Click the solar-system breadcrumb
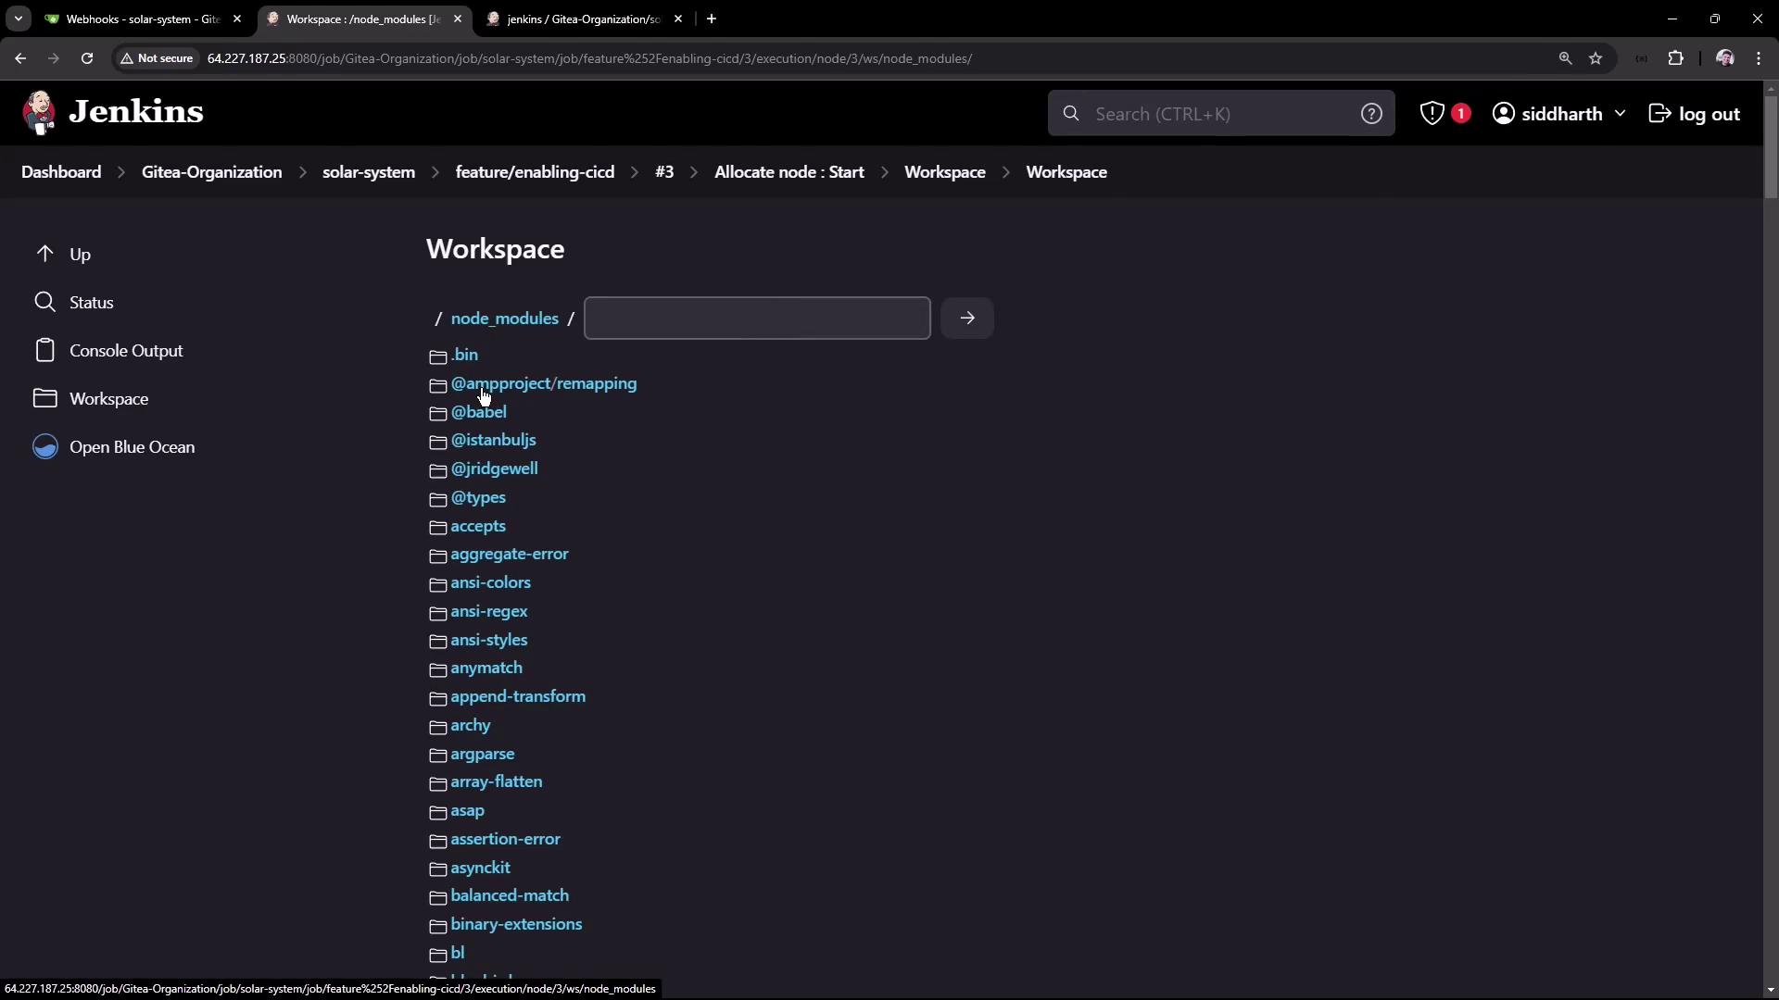The height and width of the screenshot is (1000, 1779). (x=368, y=172)
